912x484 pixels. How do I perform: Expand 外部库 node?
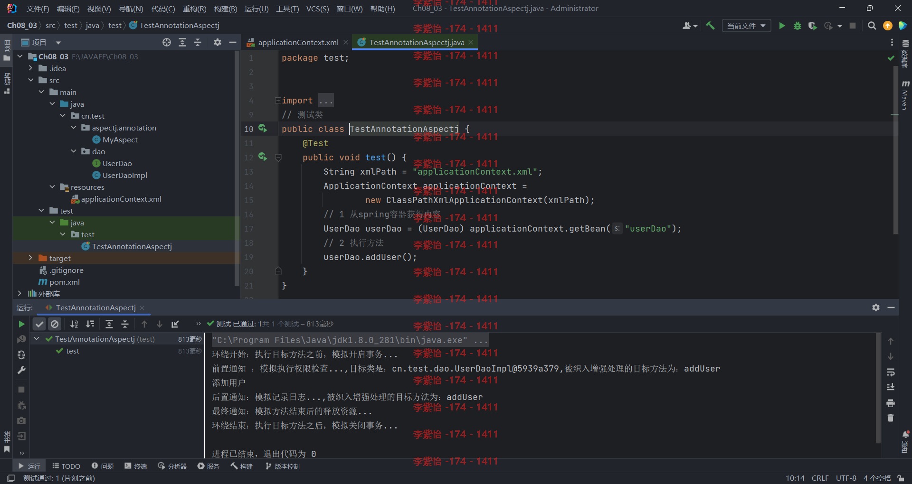[19, 293]
